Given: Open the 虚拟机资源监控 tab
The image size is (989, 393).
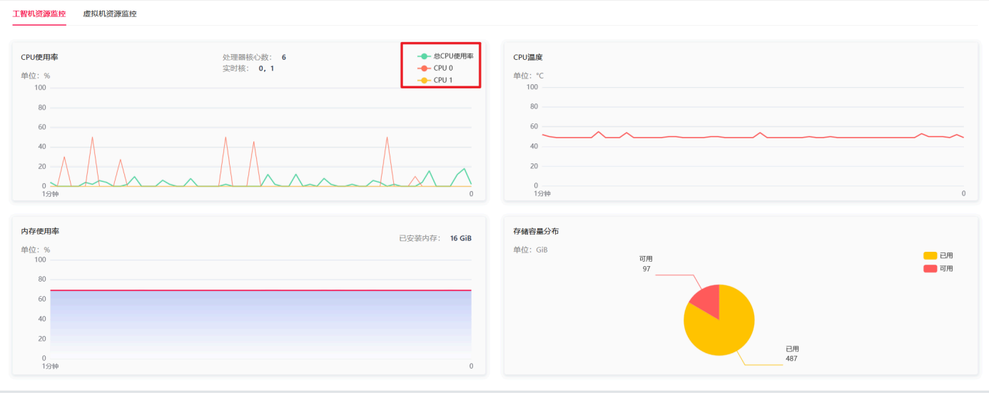Looking at the screenshot, I should pos(110,14).
